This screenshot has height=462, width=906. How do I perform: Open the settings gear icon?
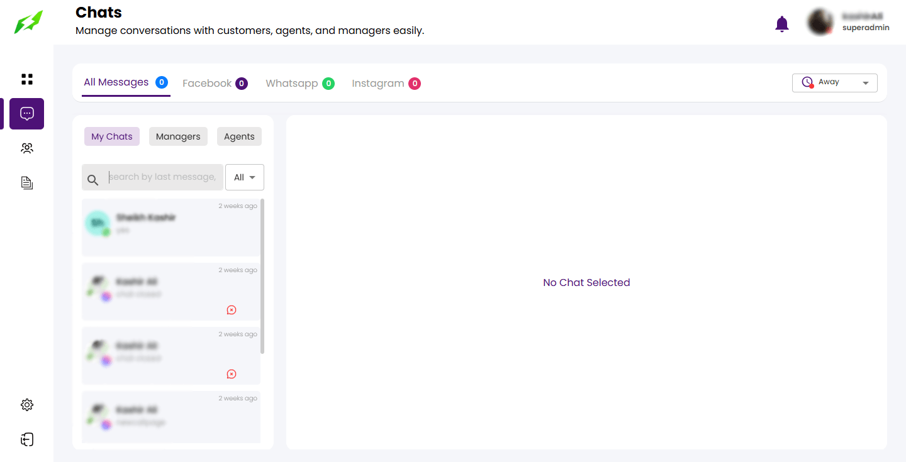pos(26,405)
